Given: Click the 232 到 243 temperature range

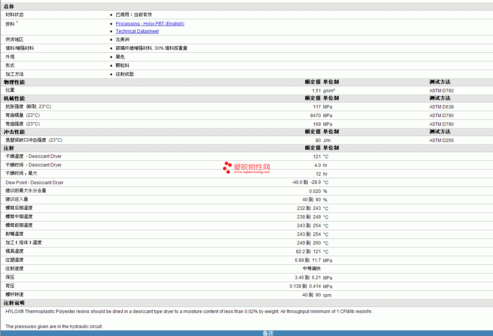Looking at the screenshot, I should click(309, 209).
